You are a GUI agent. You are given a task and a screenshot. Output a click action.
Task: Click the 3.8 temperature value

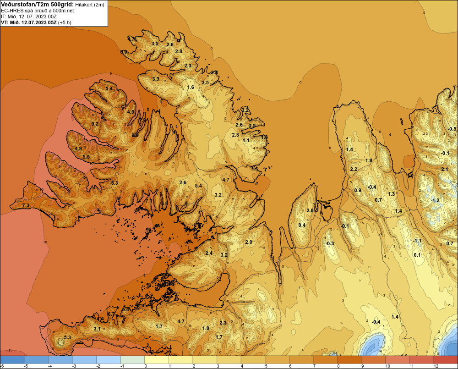214,72
